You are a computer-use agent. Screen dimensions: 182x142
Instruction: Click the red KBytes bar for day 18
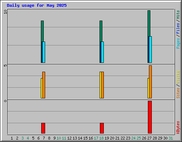coord(102,128)
